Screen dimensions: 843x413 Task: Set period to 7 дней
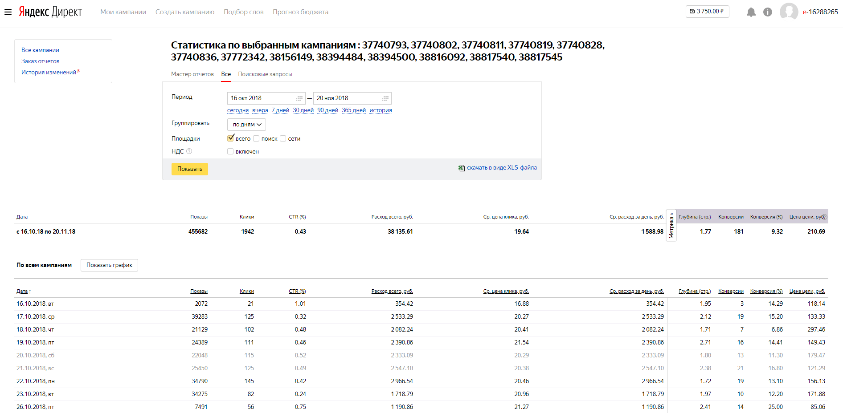click(x=280, y=110)
